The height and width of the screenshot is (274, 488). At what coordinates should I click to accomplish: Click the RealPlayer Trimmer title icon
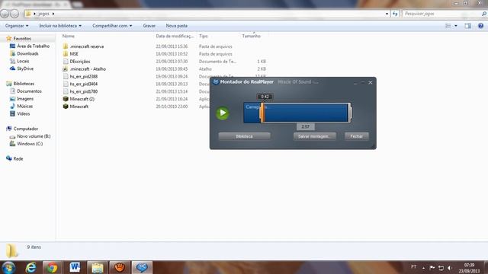(215, 82)
